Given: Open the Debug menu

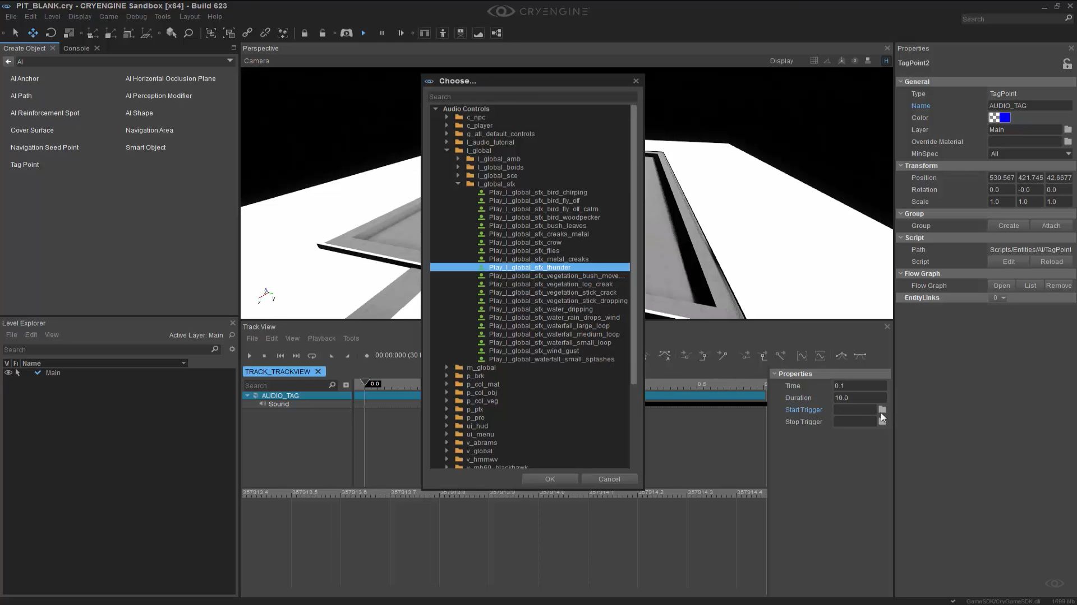Looking at the screenshot, I should [x=136, y=17].
